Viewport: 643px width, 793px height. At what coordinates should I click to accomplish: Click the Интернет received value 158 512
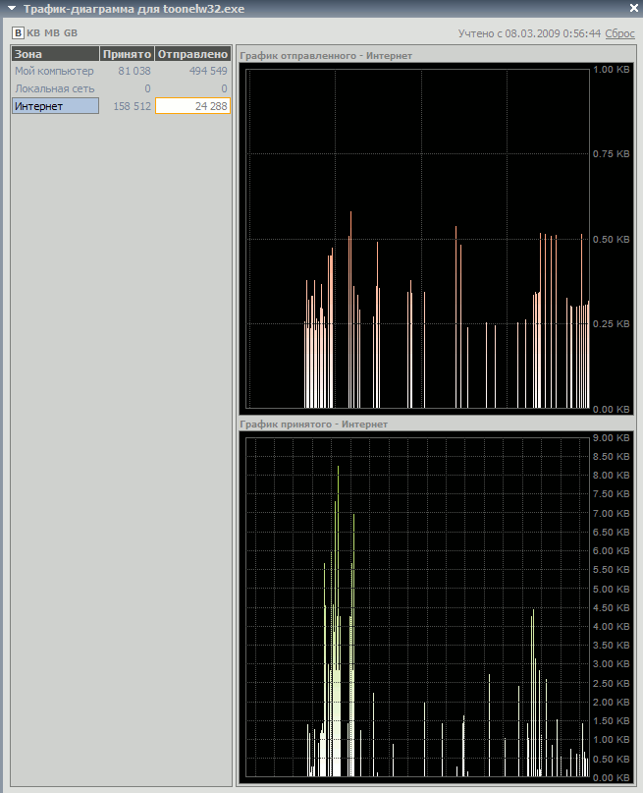[x=128, y=106]
